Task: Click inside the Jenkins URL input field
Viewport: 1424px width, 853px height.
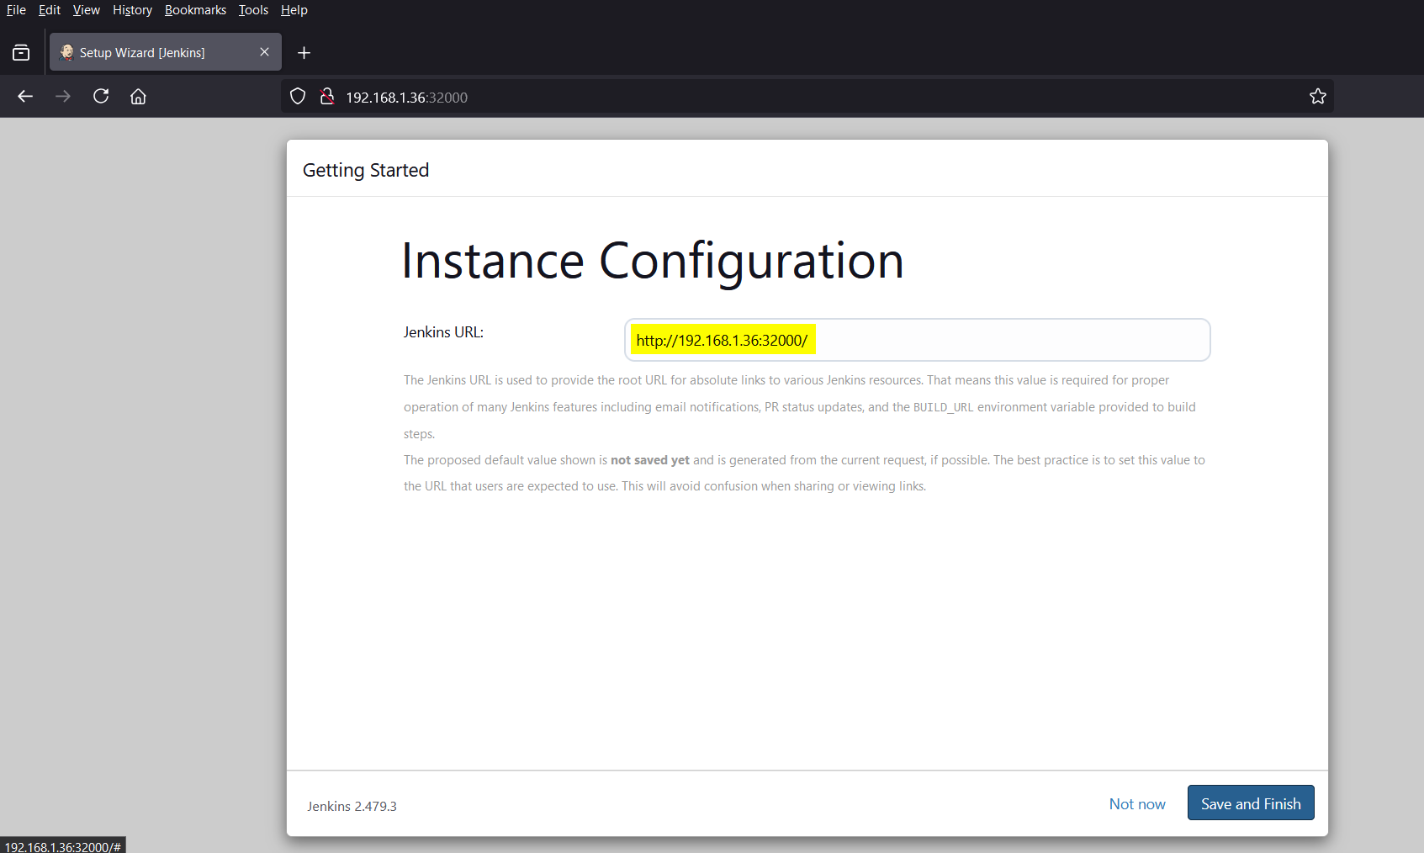Action: click(x=917, y=340)
